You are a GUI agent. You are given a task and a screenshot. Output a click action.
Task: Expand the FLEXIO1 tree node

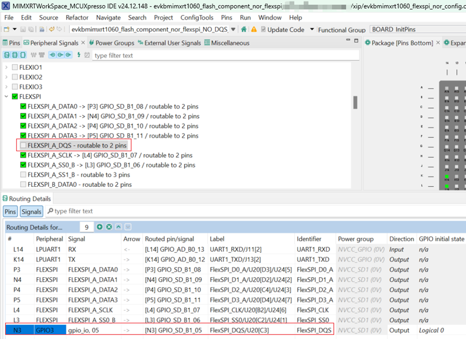point(6,67)
